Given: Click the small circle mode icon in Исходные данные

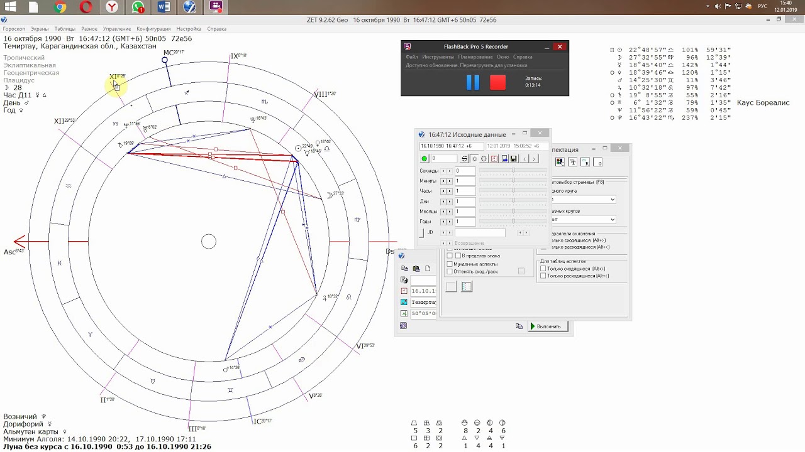Looking at the screenshot, I should pos(475,159).
